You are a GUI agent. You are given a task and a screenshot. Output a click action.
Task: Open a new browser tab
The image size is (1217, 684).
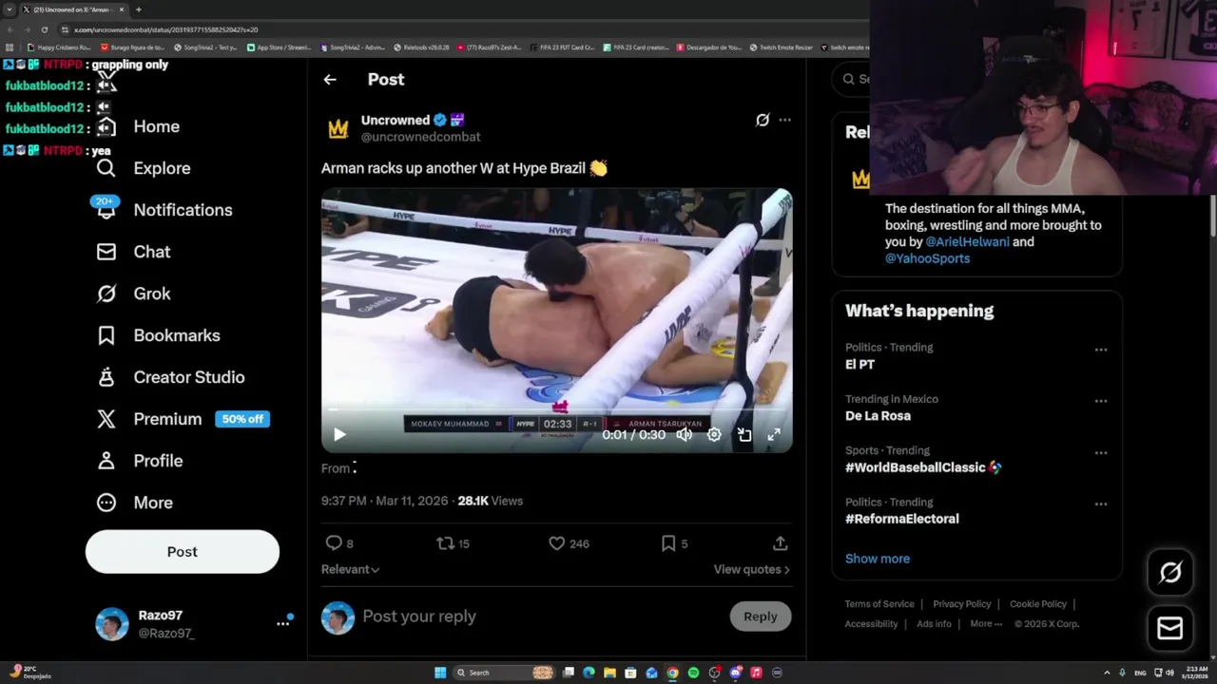(x=139, y=9)
